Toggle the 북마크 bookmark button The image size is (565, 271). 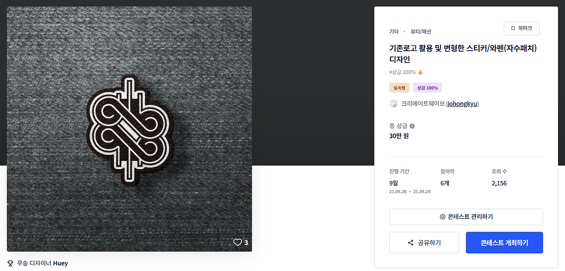point(521,28)
